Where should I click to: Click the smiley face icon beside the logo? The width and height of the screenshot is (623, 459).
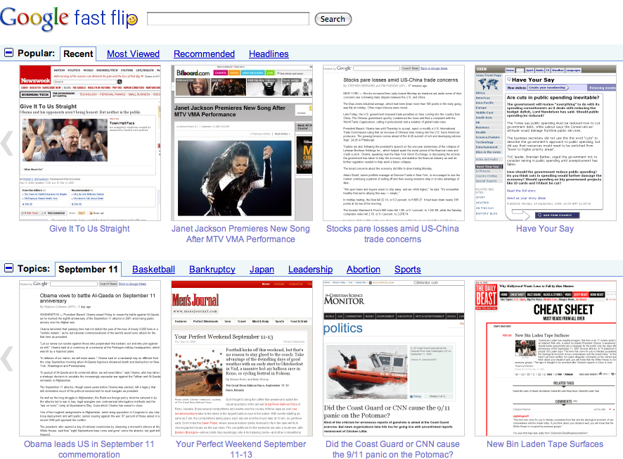point(132,21)
